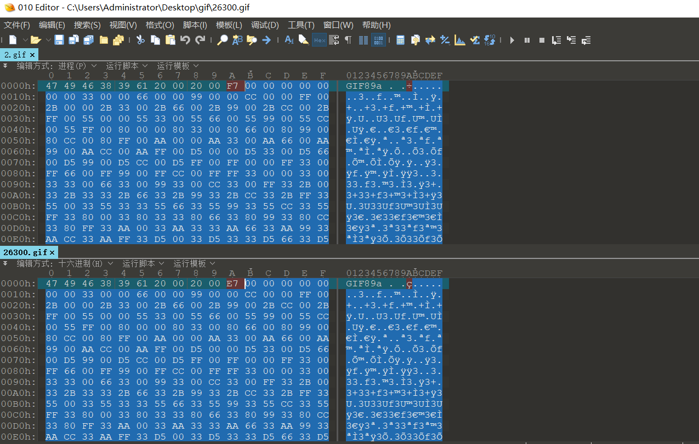Click the Replace AB icon

coord(237,40)
